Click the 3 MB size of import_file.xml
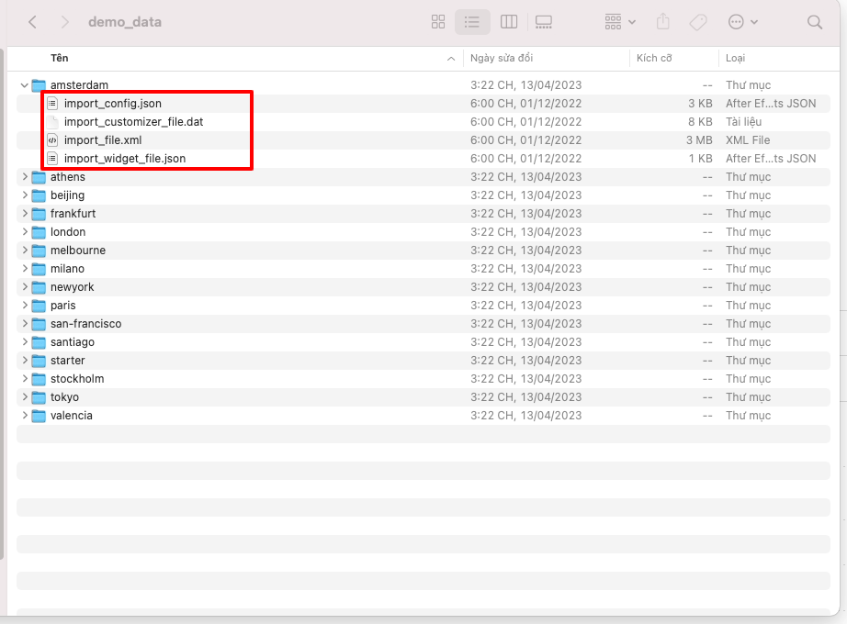 [x=699, y=140]
